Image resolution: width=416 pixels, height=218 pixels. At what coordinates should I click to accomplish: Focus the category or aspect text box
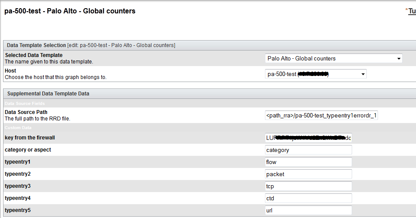308,150
